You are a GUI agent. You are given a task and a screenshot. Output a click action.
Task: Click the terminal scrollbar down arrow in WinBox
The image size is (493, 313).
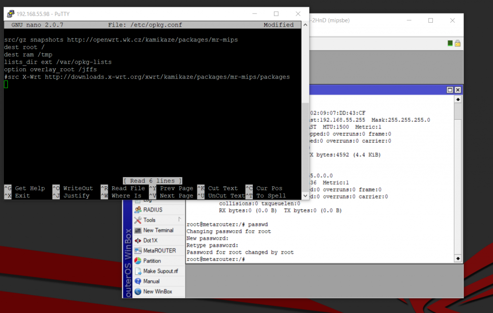pos(458,259)
